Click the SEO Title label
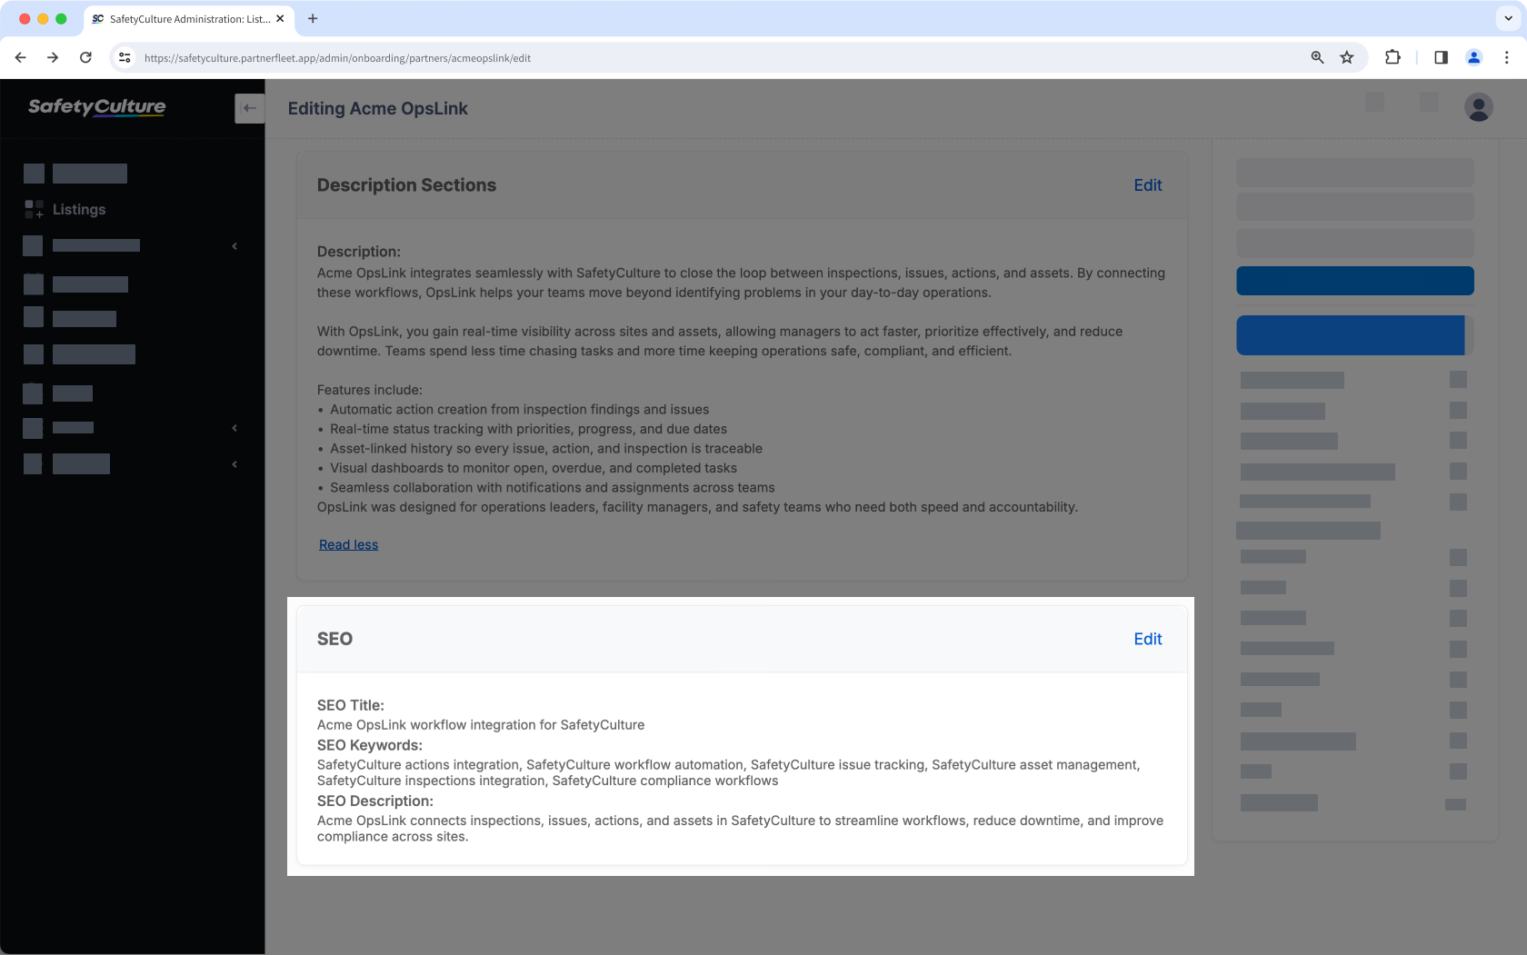 pyautogui.click(x=350, y=705)
